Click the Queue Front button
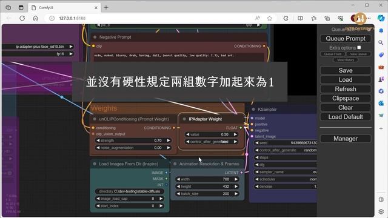Viewport: 388px width, 218px height. (333, 54)
